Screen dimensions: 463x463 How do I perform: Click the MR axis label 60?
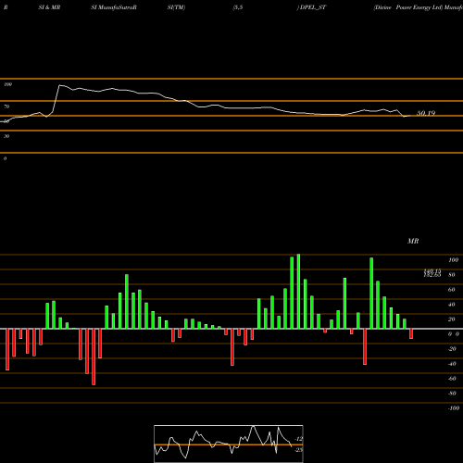tap(452, 290)
